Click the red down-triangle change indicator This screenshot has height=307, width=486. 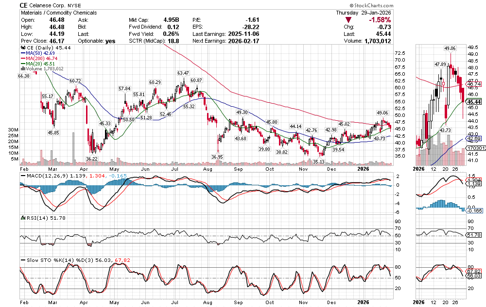(349, 20)
